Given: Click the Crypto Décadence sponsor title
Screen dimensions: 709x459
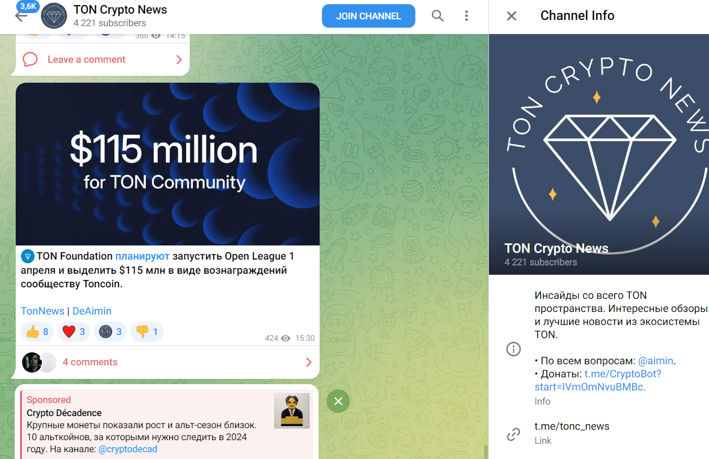Looking at the screenshot, I should (64, 413).
